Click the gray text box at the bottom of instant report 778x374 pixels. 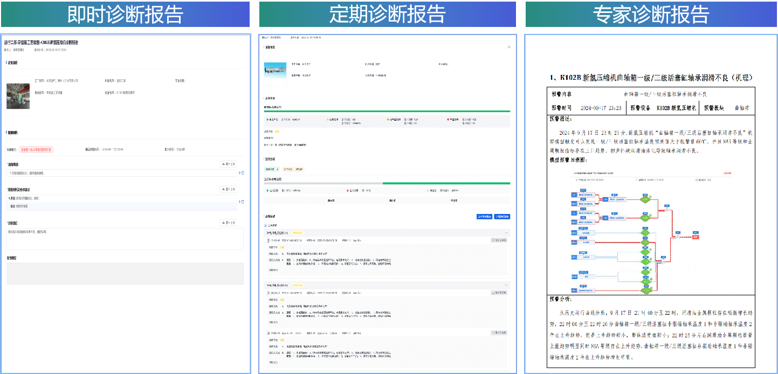coord(125,273)
